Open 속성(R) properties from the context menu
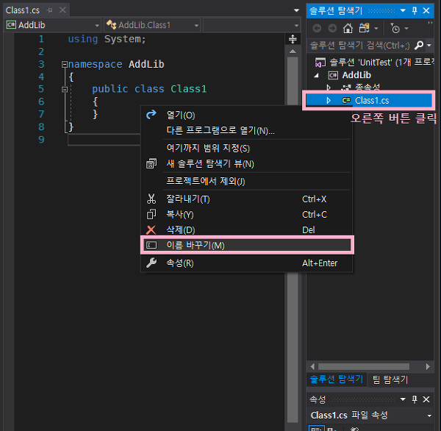Image resolution: width=441 pixels, height=431 pixels. 246,263
